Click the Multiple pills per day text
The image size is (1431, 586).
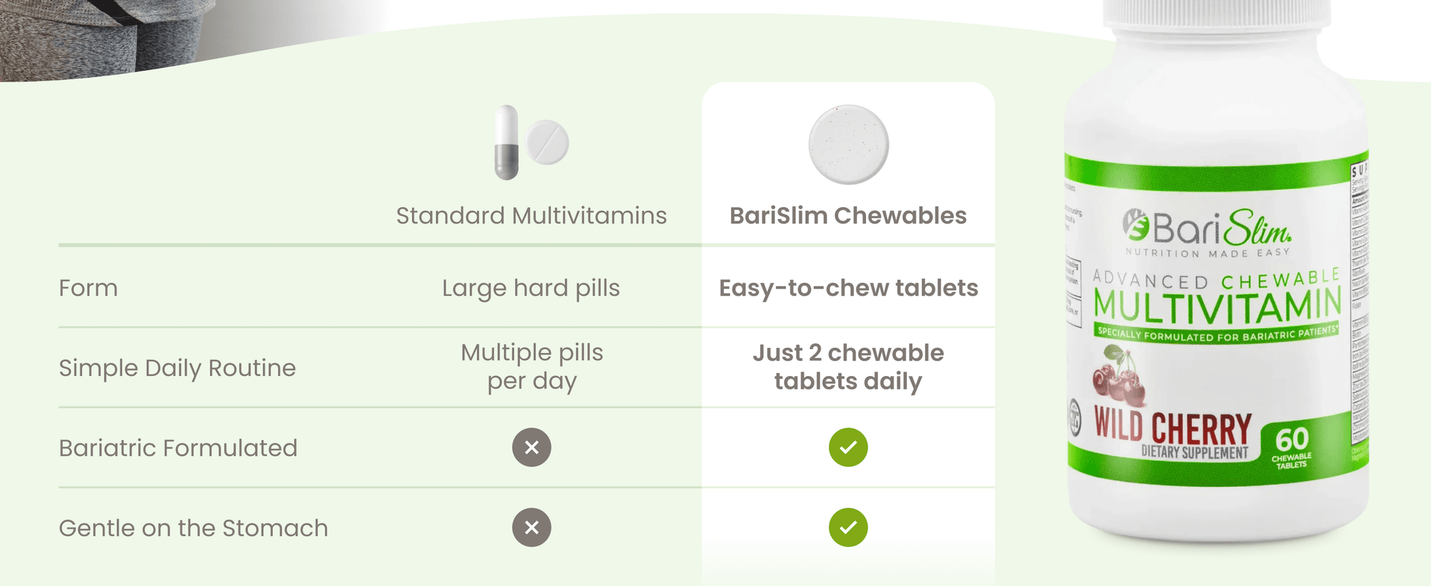pyautogui.click(x=531, y=367)
